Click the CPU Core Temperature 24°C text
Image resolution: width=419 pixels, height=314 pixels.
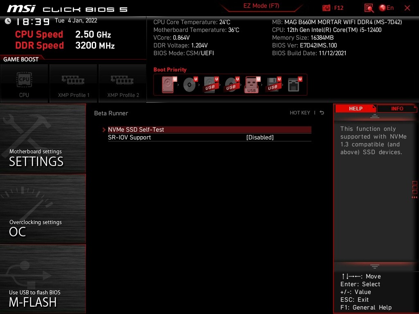click(x=192, y=22)
